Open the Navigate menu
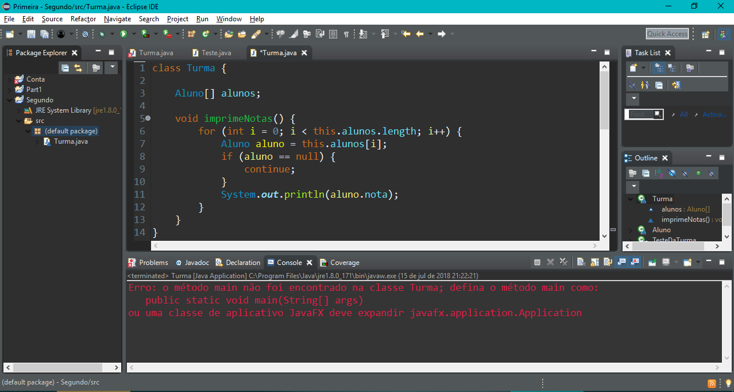The width and height of the screenshot is (734, 392). [x=117, y=19]
